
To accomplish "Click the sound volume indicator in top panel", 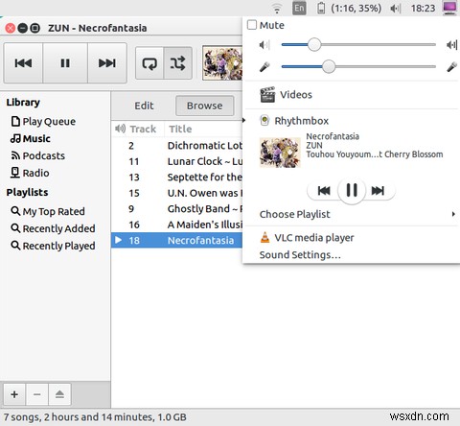I will pos(395,8).
